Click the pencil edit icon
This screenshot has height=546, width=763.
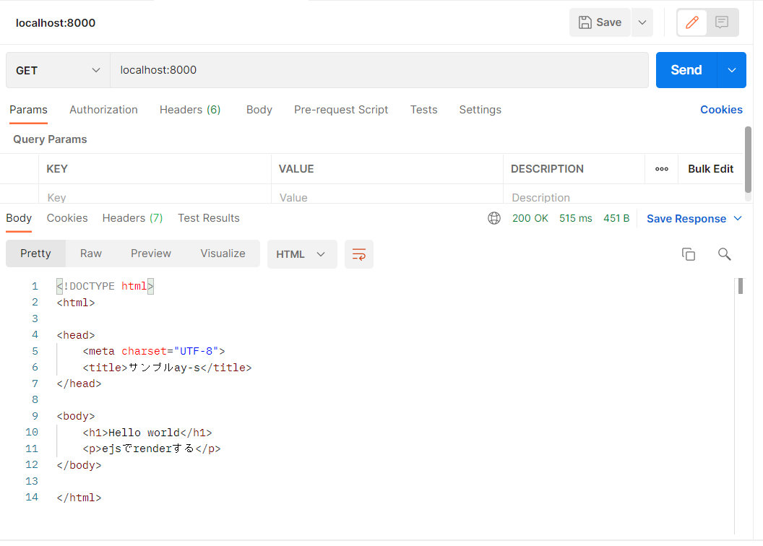coord(692,22)
